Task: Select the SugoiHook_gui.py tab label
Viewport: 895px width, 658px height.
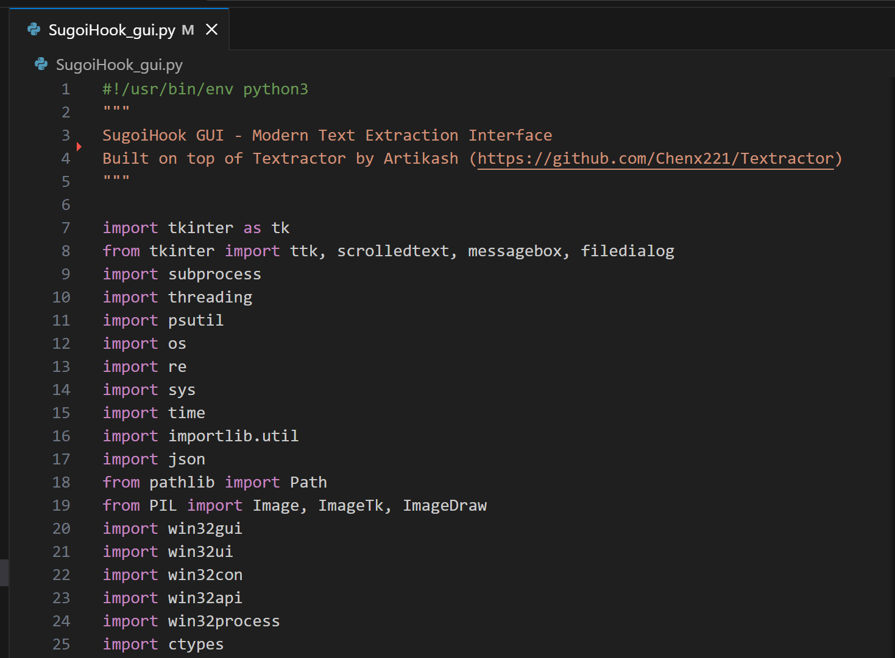Action: click(111, 30)
